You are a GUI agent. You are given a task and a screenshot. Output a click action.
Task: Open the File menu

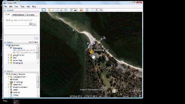(x=6, y=7)
